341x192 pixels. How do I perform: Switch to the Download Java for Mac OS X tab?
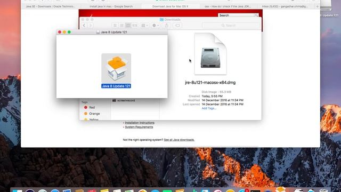tap(170, 6)
